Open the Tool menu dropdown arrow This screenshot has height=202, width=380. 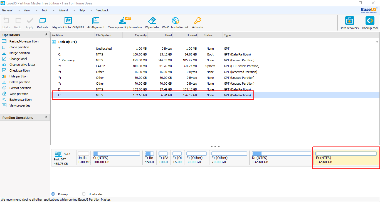[53, 10]
